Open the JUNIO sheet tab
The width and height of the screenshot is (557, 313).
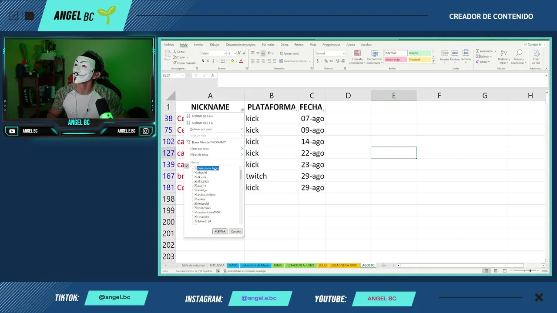[278, 265]
